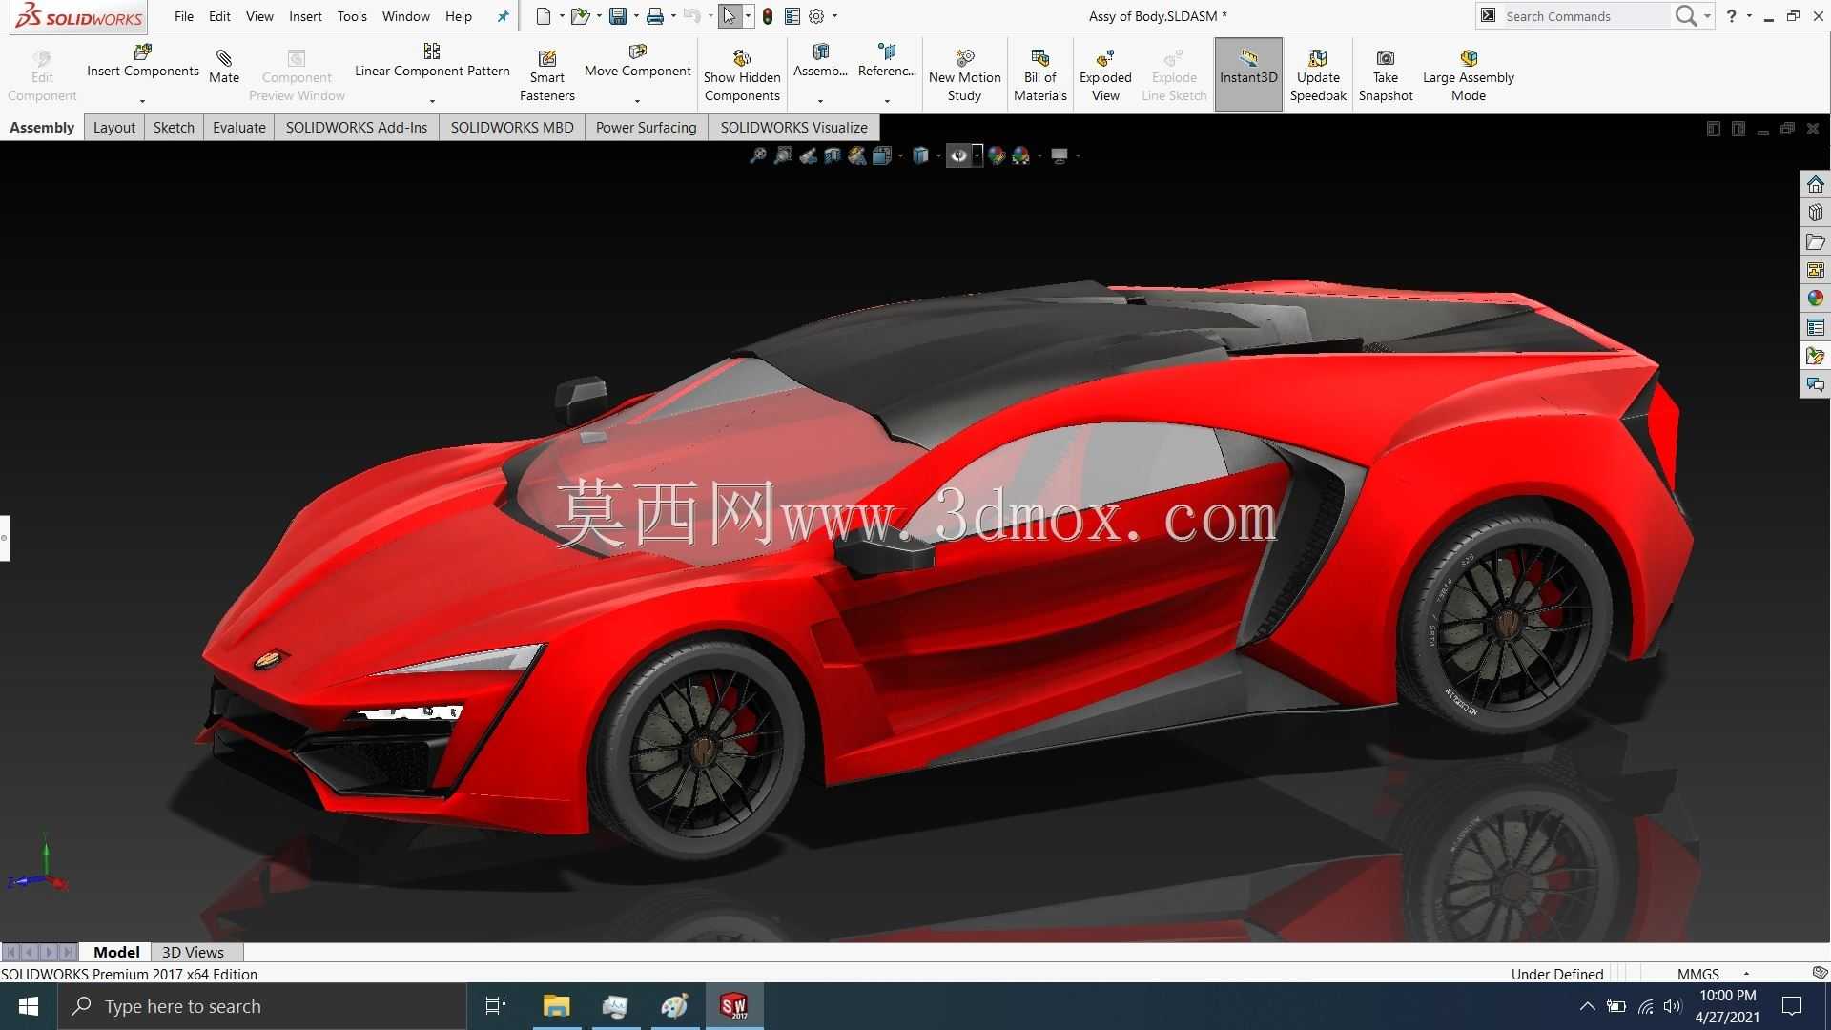Open MMGS unit system dropdown
Screen dimensions: 1831x1030
point(1713,974)
